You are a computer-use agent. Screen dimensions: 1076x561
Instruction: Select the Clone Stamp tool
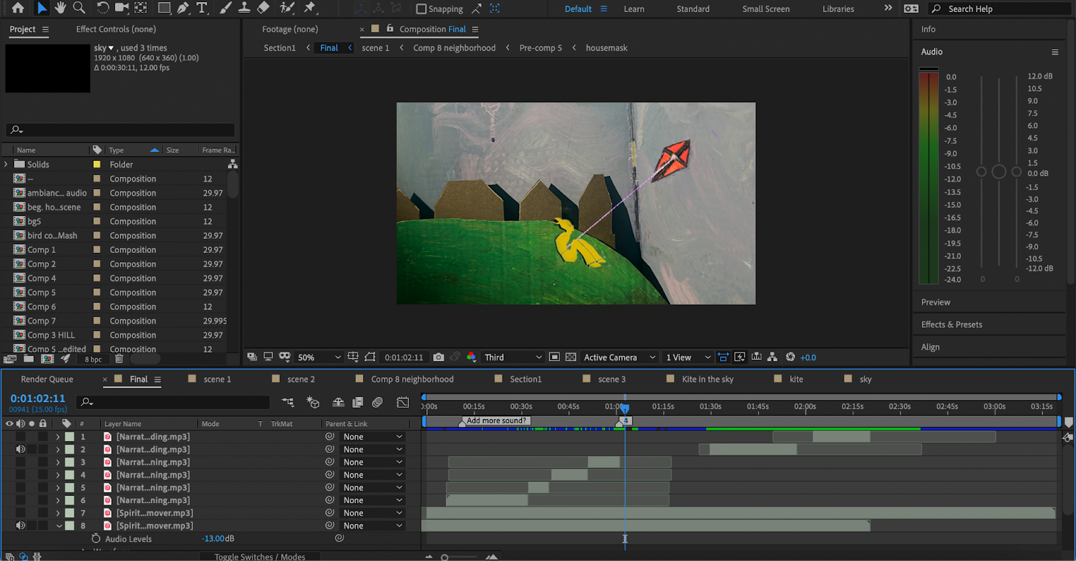[245, 8]
